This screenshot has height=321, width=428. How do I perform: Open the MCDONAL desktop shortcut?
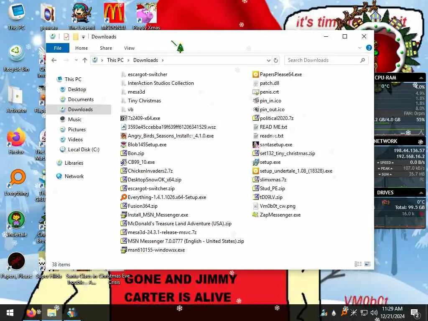coord(114,16)
